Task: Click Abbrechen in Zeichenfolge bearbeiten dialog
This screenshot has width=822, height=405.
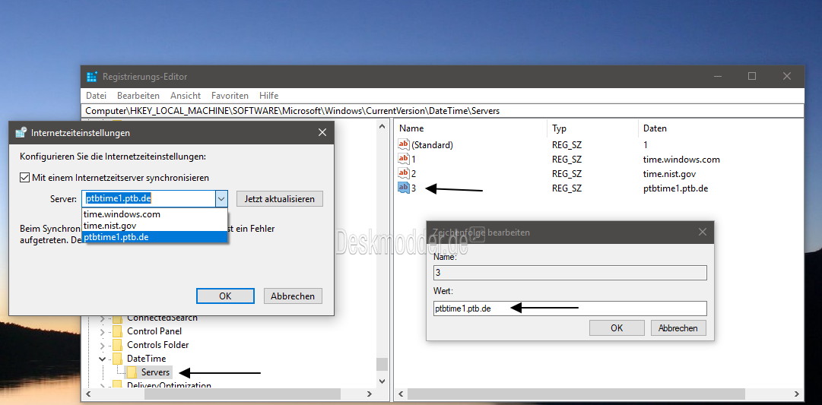Action: tap(678, 328)
